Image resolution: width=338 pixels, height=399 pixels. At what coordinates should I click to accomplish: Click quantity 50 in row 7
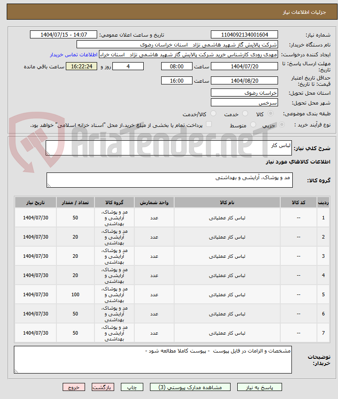point(75,333)
